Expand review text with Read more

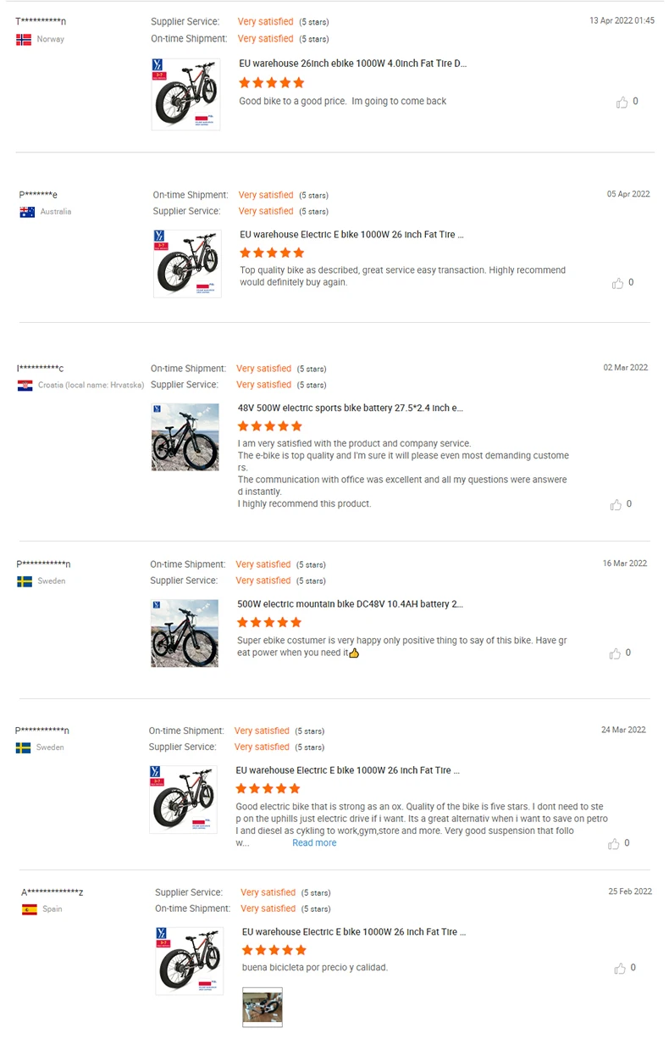coord(314,843)
